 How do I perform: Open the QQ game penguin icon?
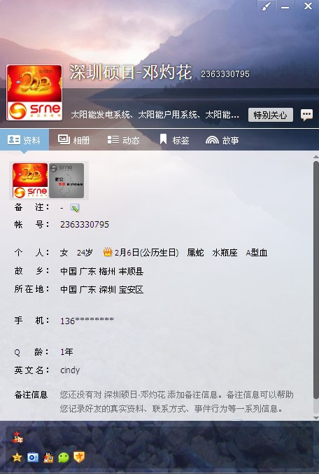point(48,457)
